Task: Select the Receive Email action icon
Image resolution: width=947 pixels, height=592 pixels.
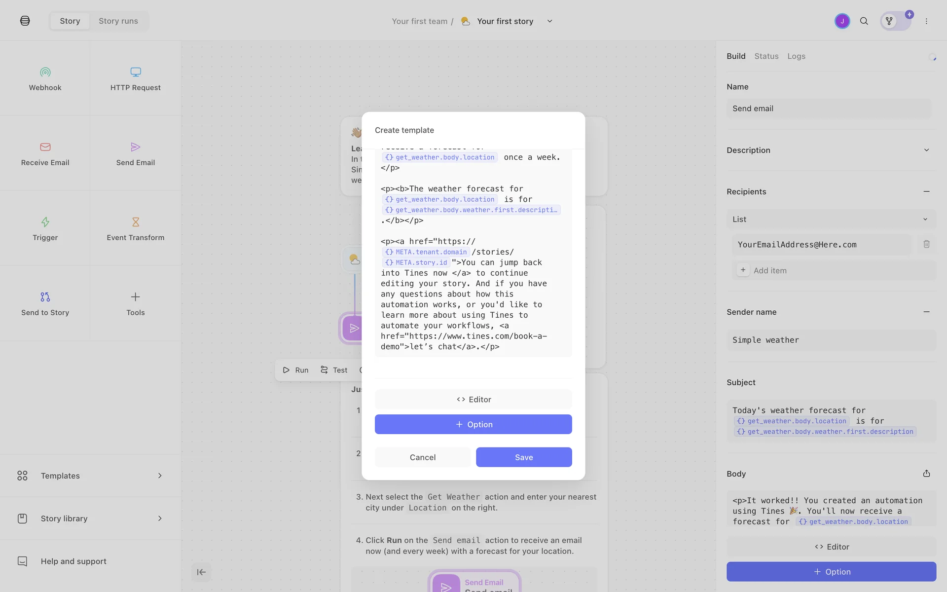Action: pos(45,147)
